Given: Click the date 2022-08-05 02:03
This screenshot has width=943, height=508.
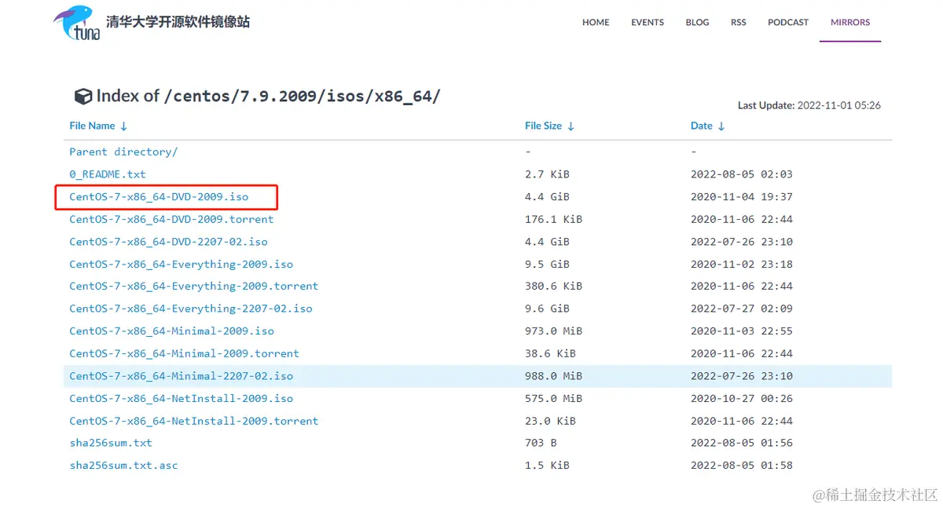Looking at the screenshot, I should [742, 174].
